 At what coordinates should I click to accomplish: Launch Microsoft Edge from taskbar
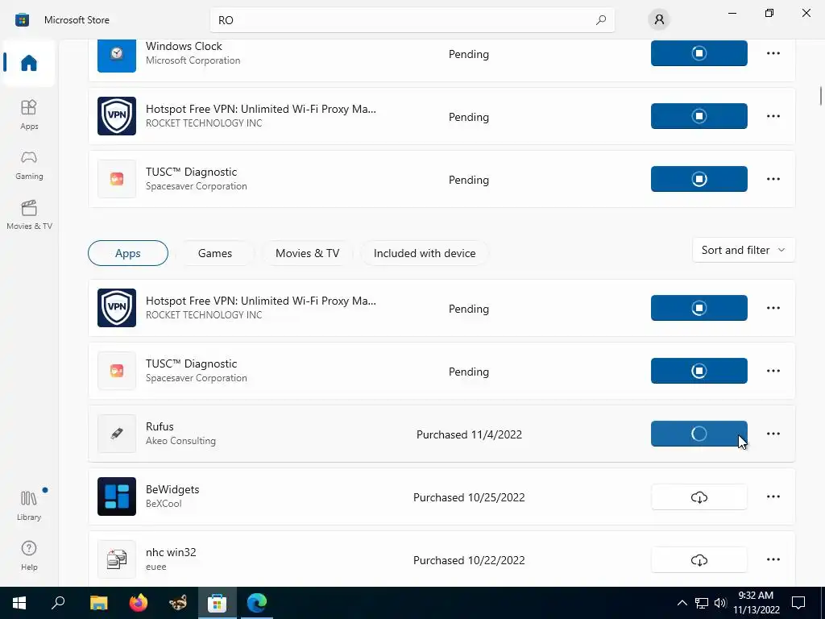pos(257,603)
